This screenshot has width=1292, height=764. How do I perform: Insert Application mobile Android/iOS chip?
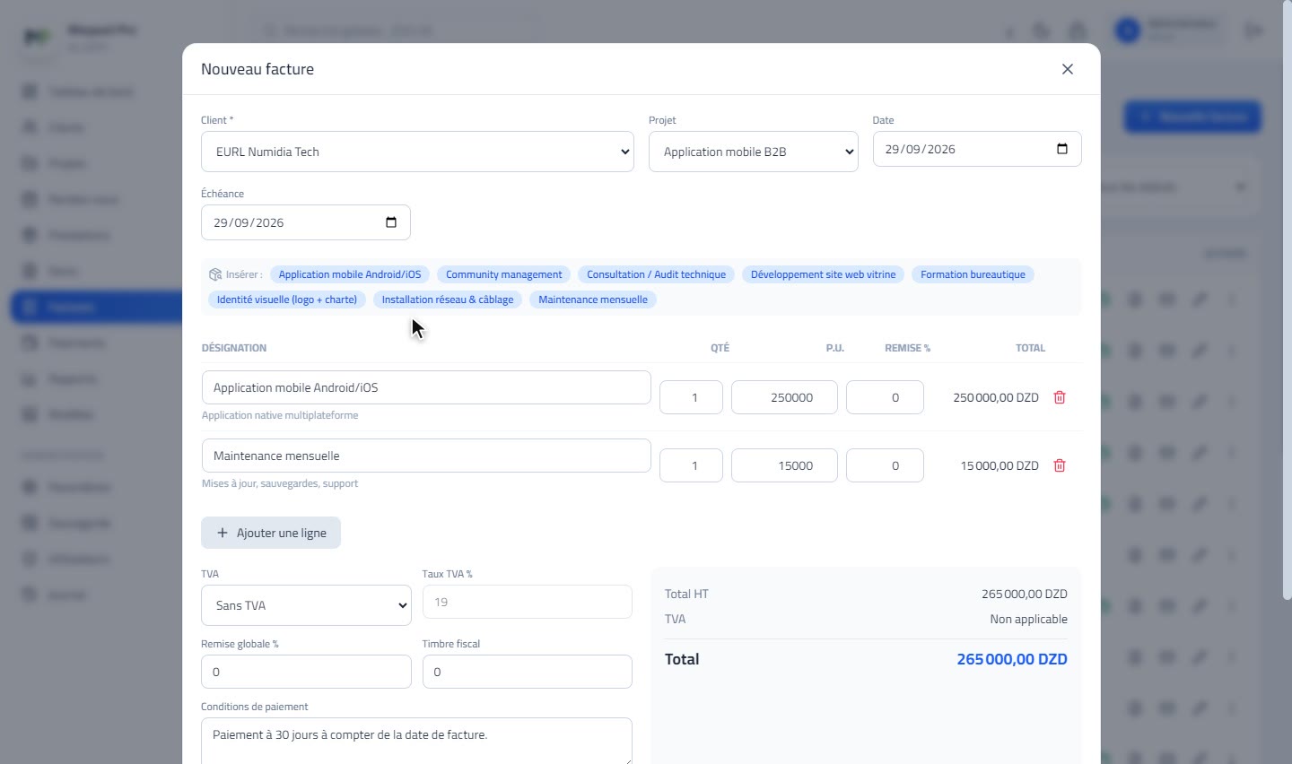(x=350, y=274)
